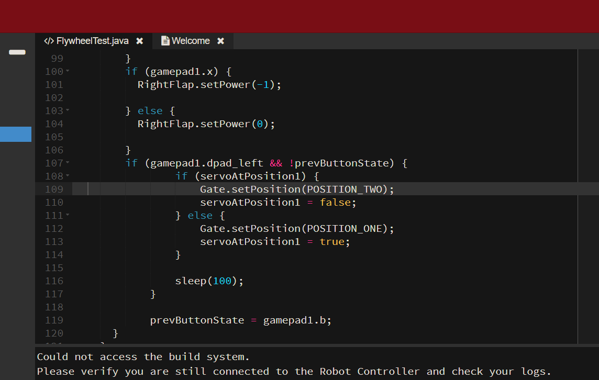Click Gate.setPosition(POSITION_ONE) statement
Image resolution: width=599 pixels, height=380 pixels.
tap(297, 228)
